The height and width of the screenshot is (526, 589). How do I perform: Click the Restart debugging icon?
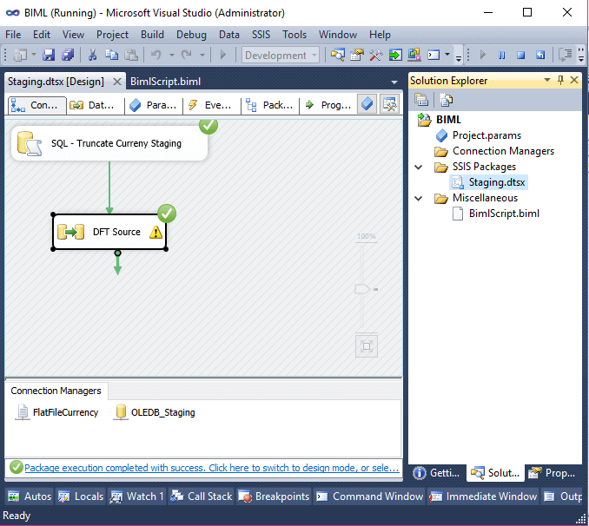pyautogui.click(x=540, y=56)
